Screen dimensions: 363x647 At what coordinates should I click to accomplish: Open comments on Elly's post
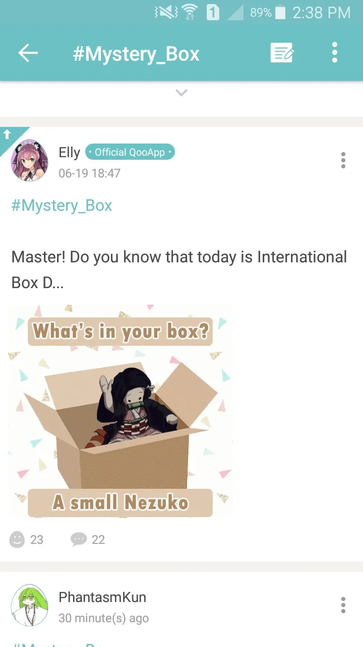point(79,539)
